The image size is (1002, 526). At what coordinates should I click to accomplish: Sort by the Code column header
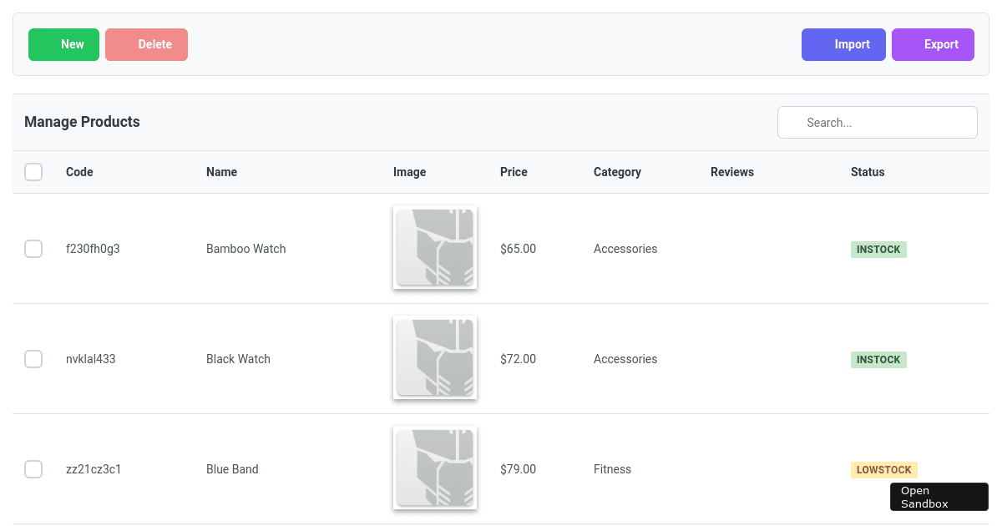tap(79, 172)
